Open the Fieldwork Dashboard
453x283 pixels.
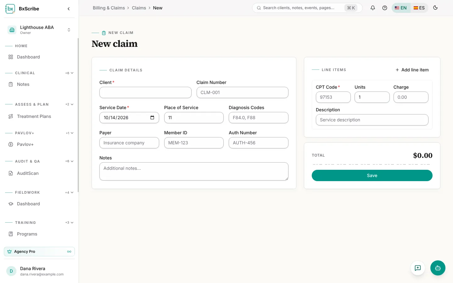39,204
